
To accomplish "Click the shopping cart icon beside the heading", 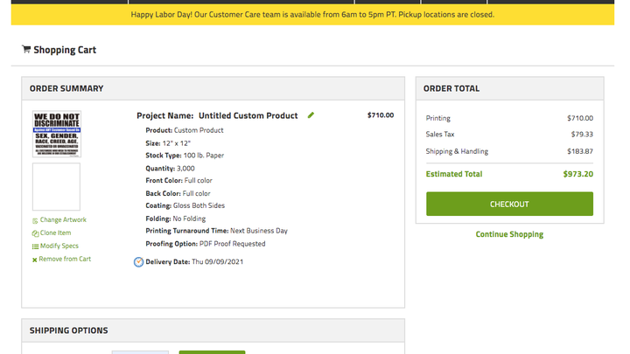I will (26, 49).
